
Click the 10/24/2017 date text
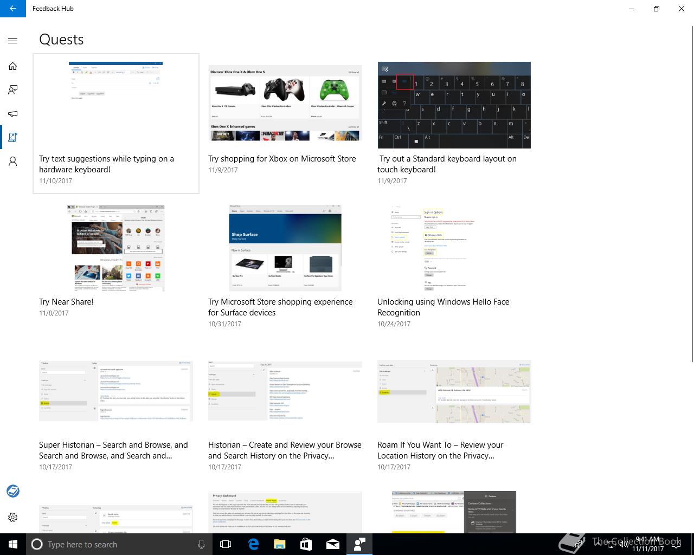tap(394, 324)
